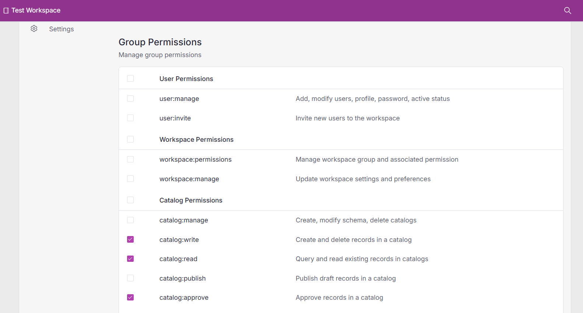The height and width of the screenshot is (313, 583).
Task: Click the catalog:manage label
Action: point(184,220)
